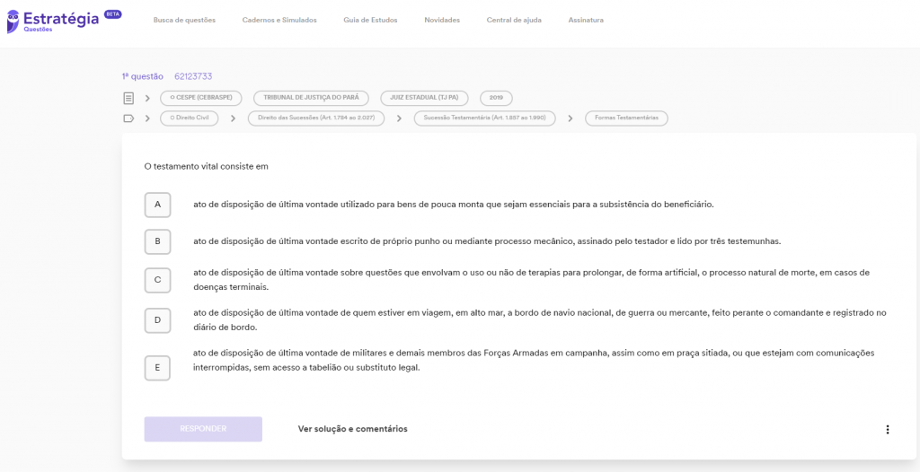Click chevron after Direito das Sucessões tag
The width and height of the screenshot is (920, 472).
[x=399, y=118]
